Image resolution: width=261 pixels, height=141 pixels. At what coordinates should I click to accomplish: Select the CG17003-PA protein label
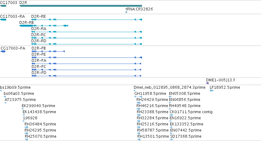tap(13, 48)
